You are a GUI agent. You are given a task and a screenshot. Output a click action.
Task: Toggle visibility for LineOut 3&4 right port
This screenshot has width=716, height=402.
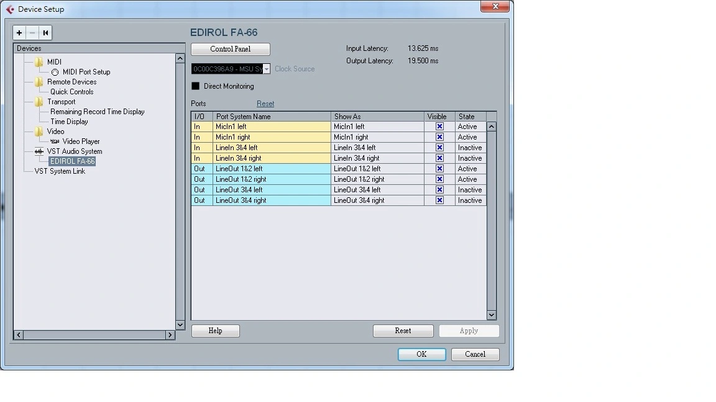coord(439,200)
